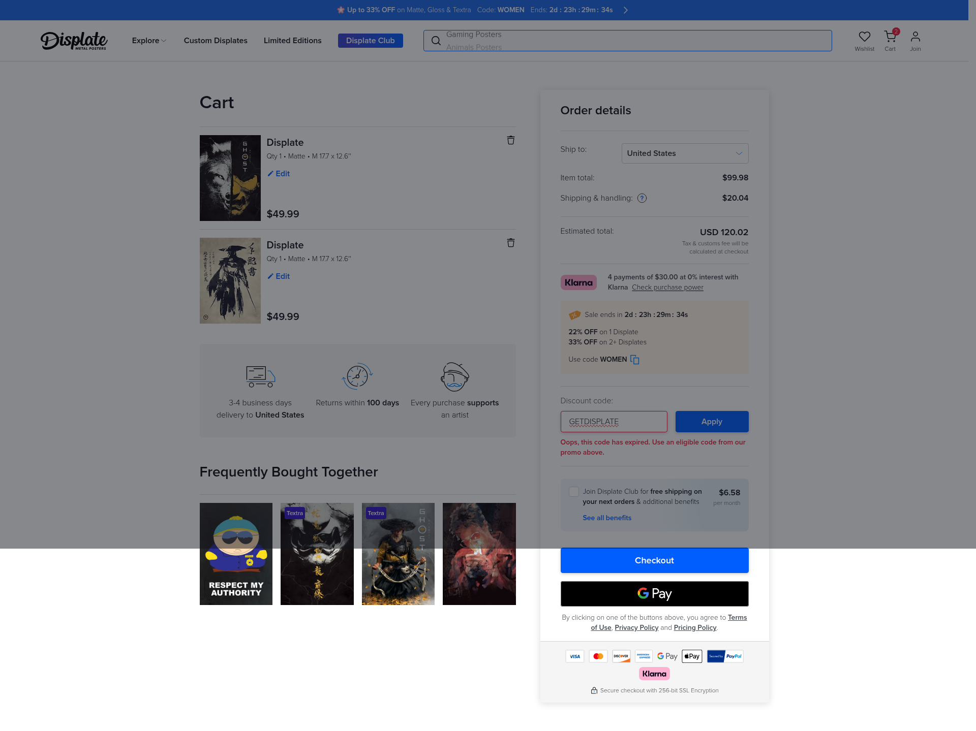976x731 pixels.
Task: Open the Ship to country dropdown
Action: coord(685,153)
